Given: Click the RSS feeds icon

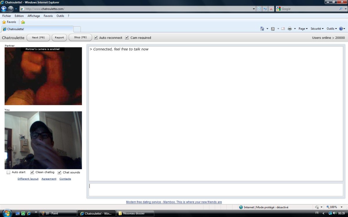Looking at the screenshot, I should [x=273, y=29].
